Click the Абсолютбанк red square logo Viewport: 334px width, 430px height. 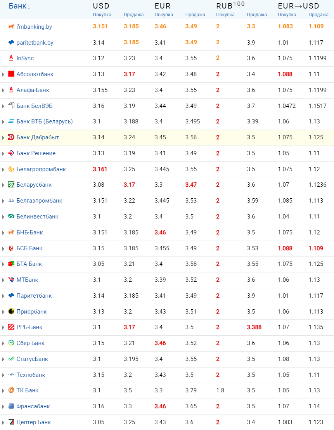coord(11,74)
